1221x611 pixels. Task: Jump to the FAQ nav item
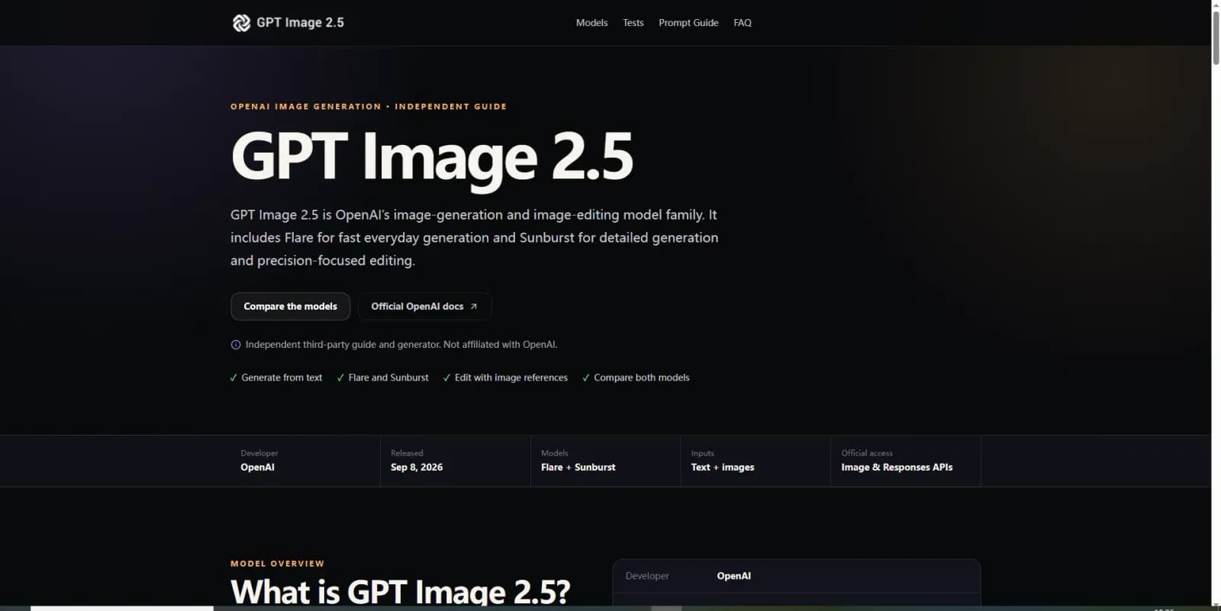coord(743,23)
